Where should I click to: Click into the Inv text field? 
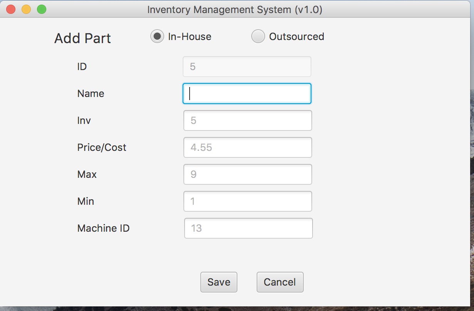pos(247,120)
